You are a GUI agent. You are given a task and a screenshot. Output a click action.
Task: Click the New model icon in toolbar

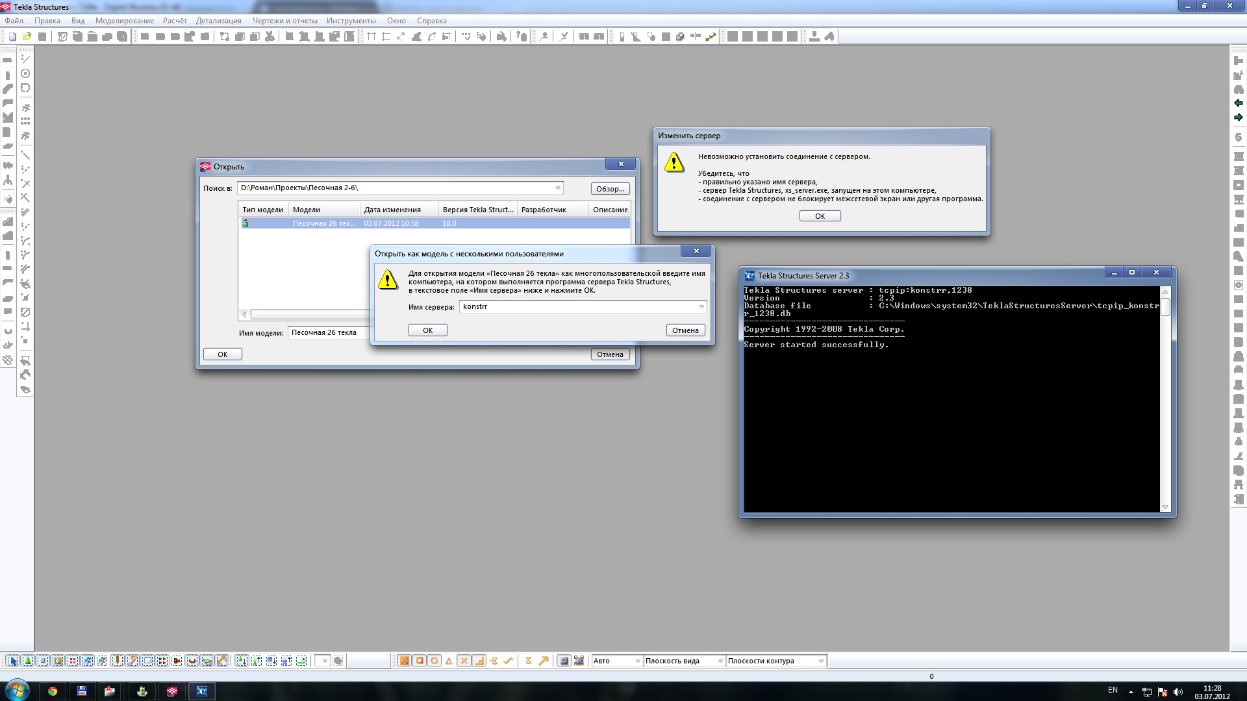click(12, 36)
